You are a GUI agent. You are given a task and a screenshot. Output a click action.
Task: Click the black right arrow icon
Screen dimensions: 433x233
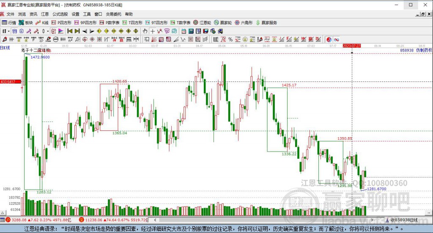coord(92,31)
